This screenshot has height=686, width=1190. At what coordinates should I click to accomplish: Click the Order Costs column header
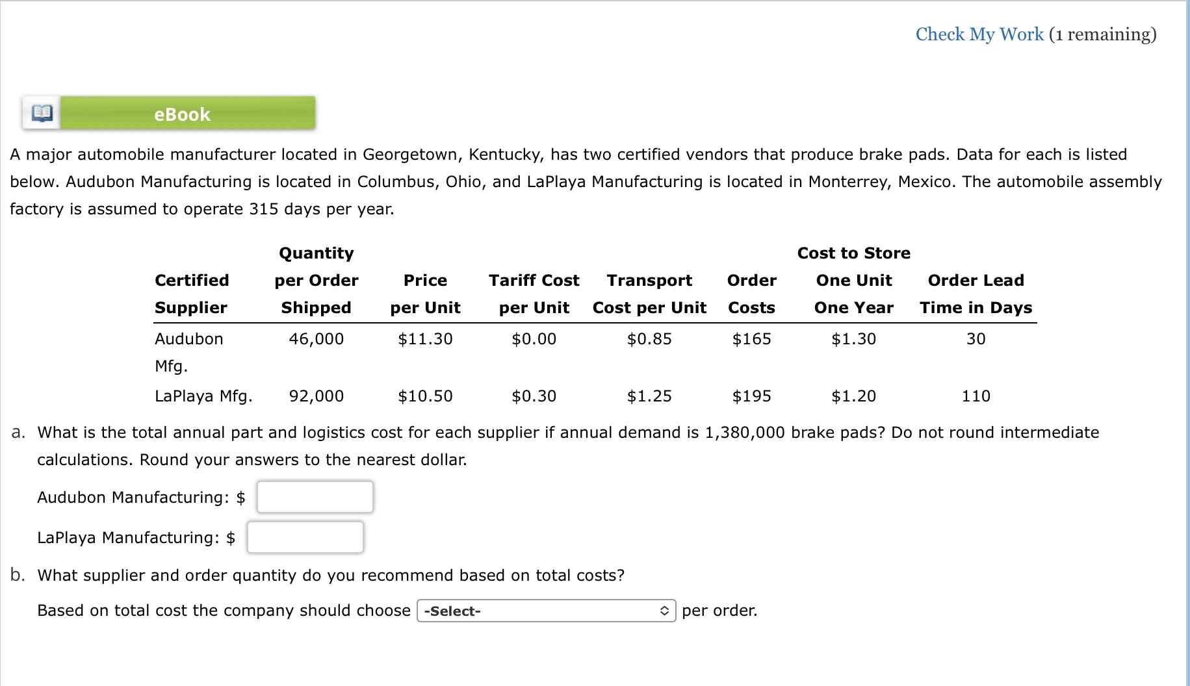click(x=752, y=294)
